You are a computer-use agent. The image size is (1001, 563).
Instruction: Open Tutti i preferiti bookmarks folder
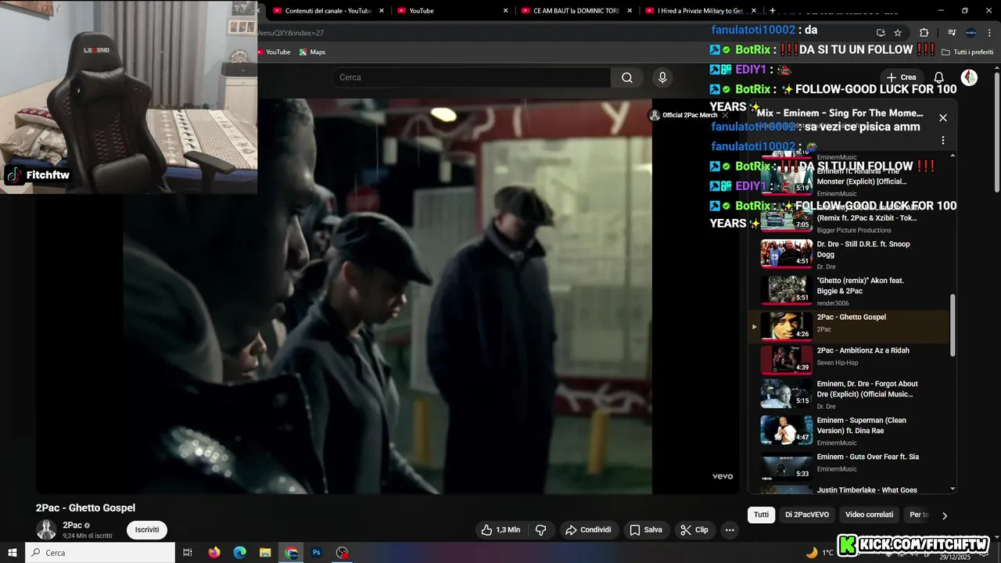967,52
